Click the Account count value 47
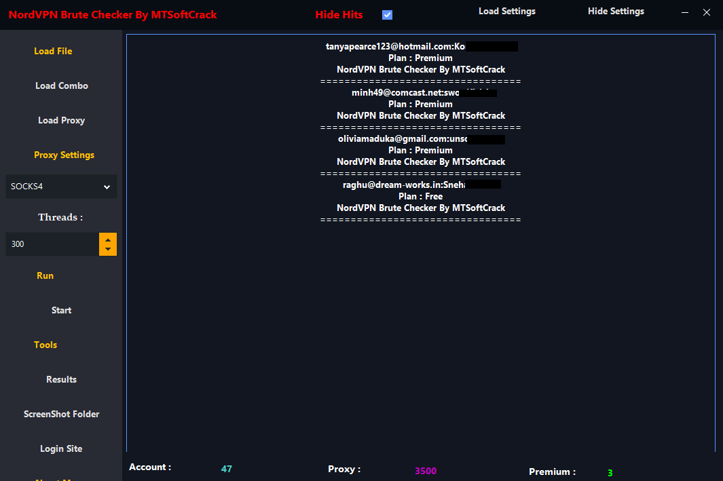723x481 pixels. [226, 469]
